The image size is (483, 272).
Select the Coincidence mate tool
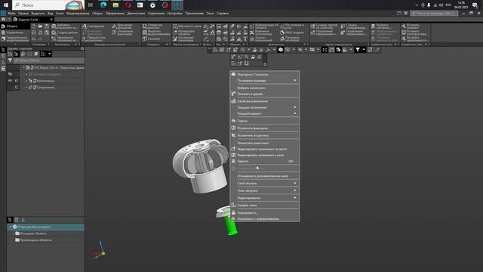click(x=94, y=26)
